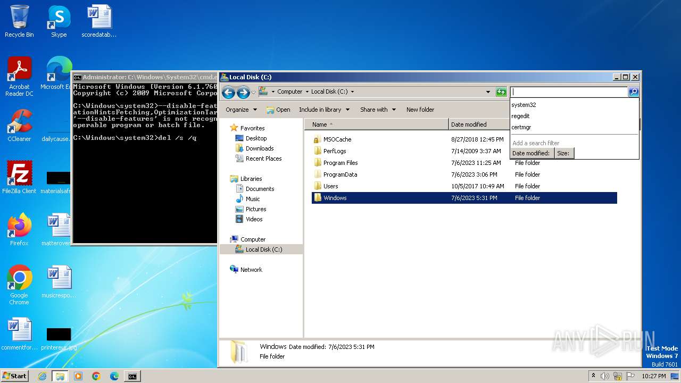Open the Organize menu
Image resolution: width=681 pixels, height=383 pixels.
(x=241, y=110)
